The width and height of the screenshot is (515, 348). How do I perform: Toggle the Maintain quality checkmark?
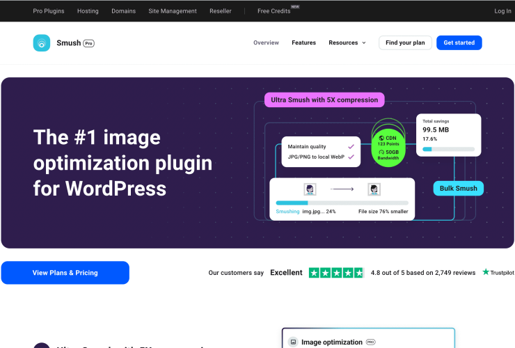pyautogui.click(x=351, y=147)
